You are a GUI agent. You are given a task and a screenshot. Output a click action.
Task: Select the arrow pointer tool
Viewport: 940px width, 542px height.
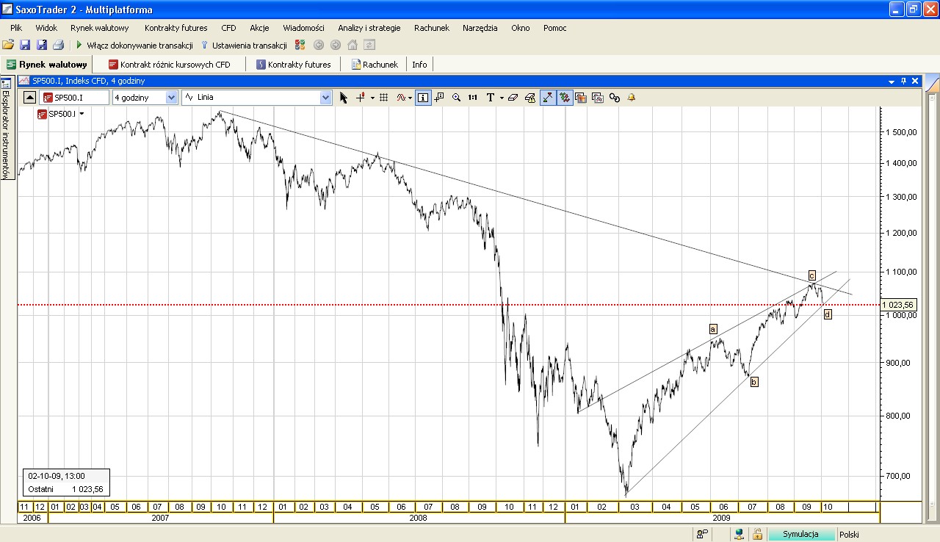[x=344, y=97]
